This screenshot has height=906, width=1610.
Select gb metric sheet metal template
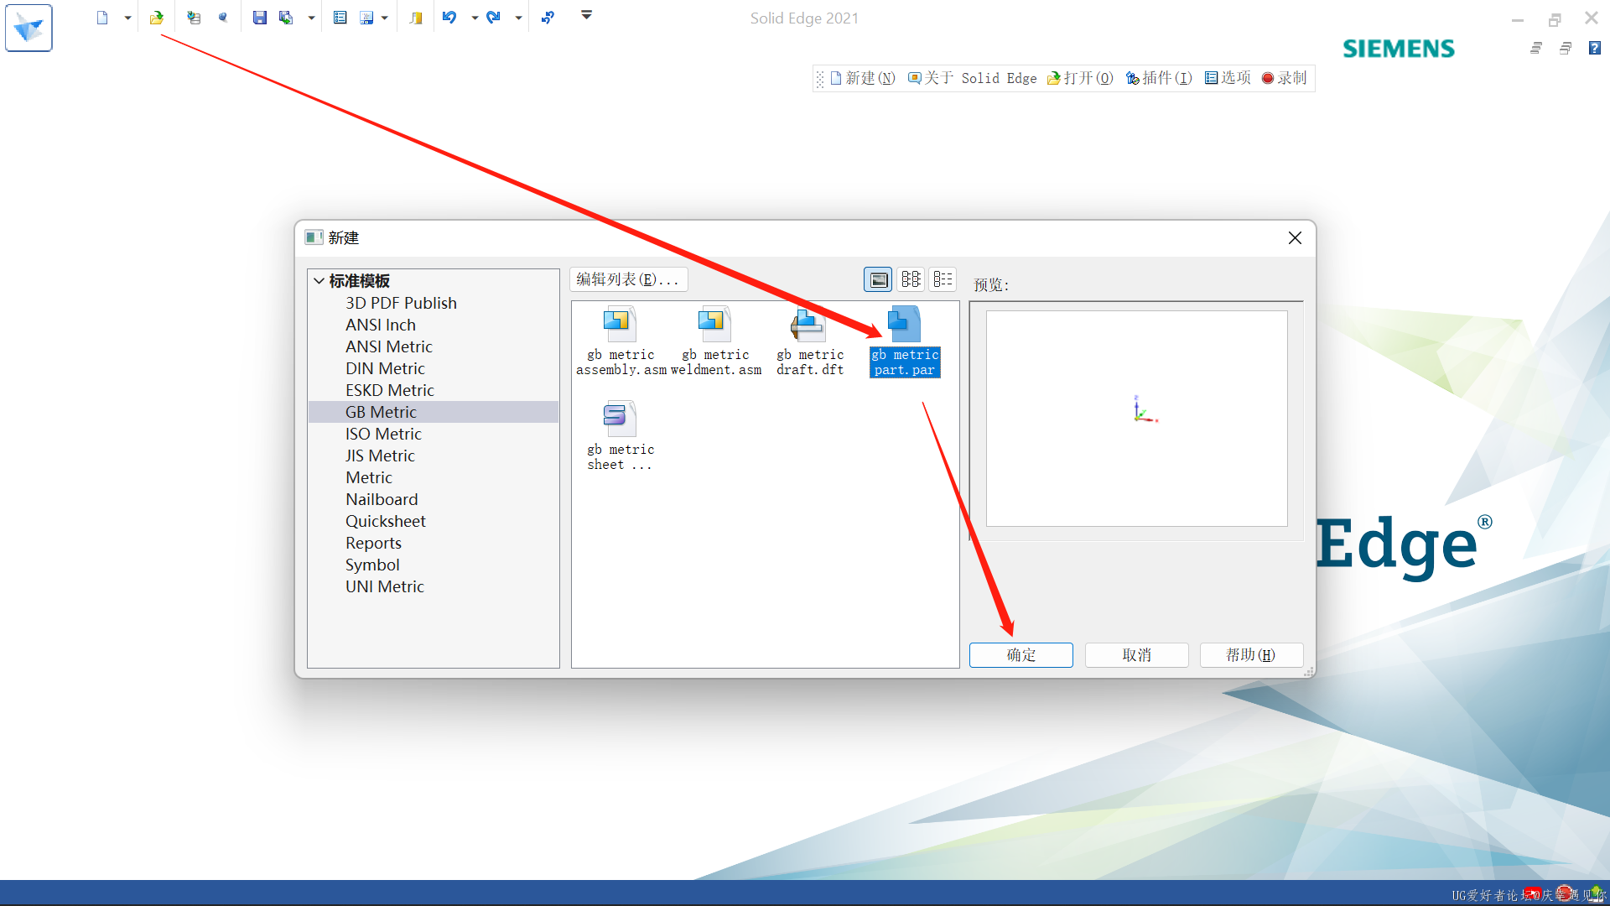click(621, 436)
